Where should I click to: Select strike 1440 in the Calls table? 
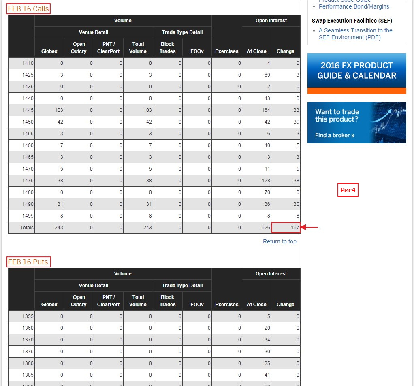[28, 98]
